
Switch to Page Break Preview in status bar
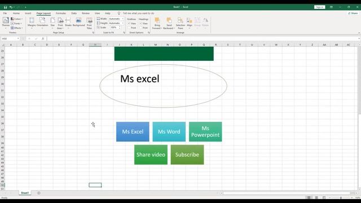(324, 198)
